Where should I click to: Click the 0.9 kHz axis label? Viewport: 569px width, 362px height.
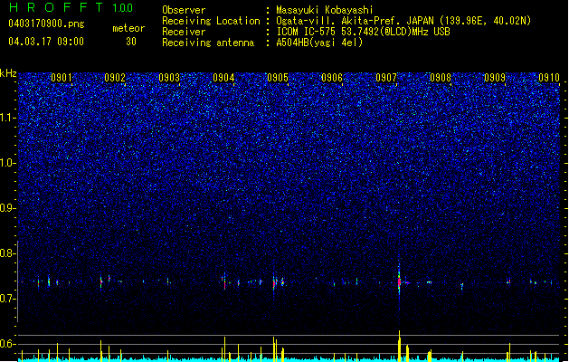8,208
